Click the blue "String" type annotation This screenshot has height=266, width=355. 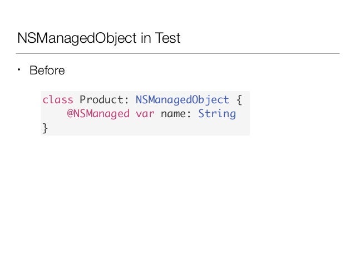(x=217, y=114)
